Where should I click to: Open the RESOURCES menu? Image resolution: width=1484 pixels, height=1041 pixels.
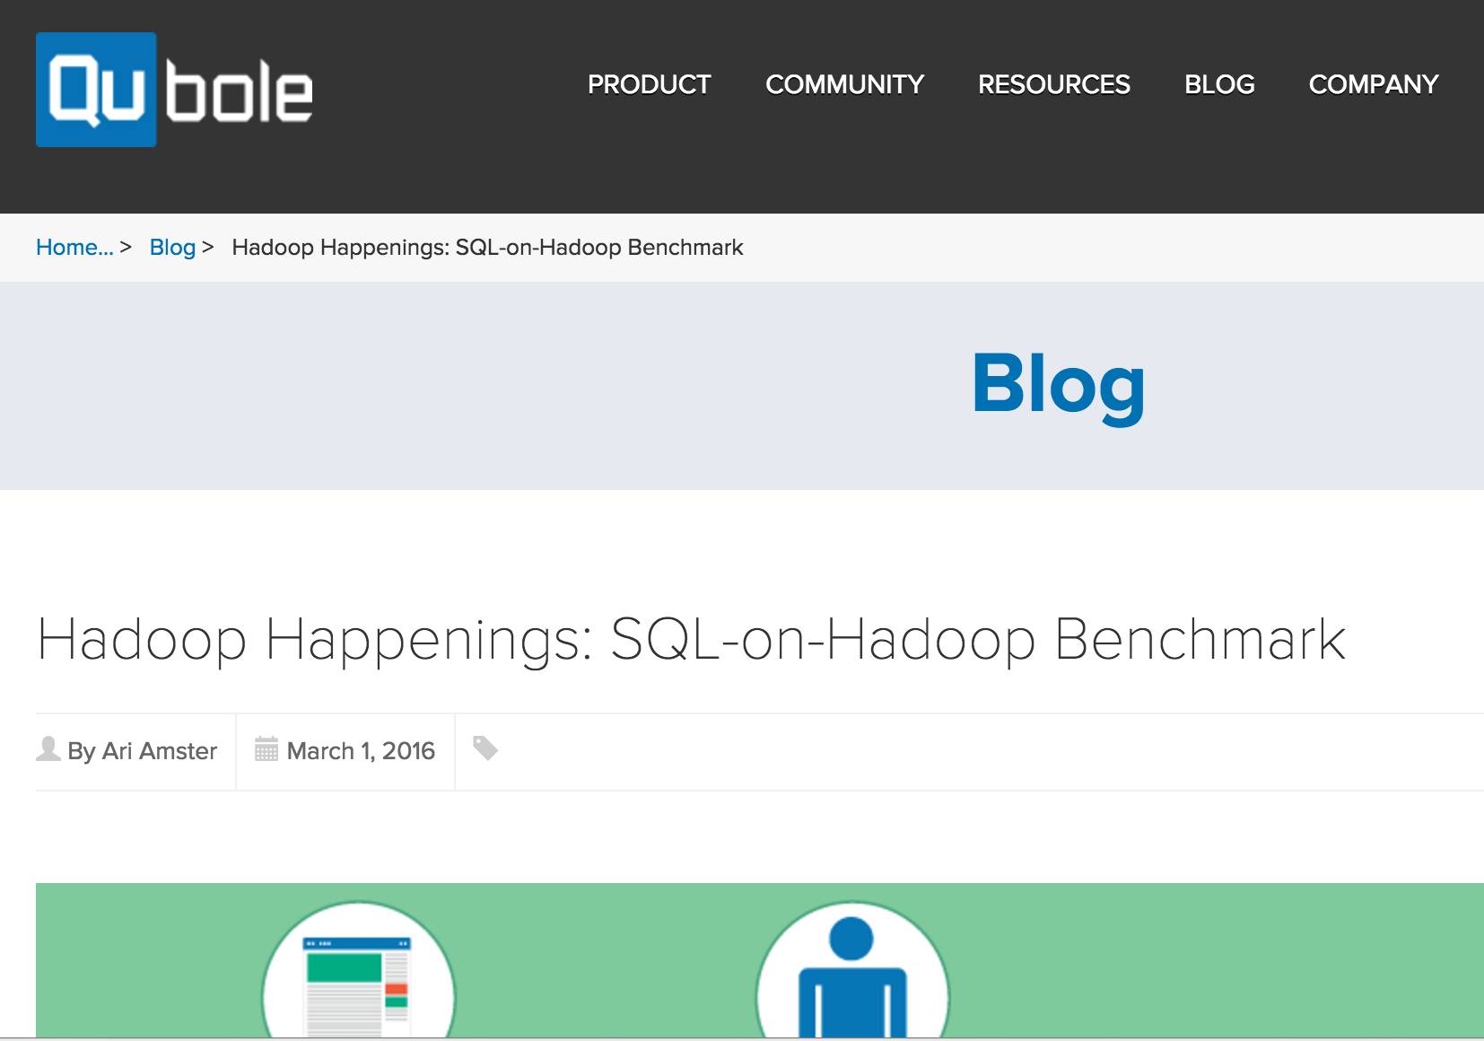tap(1053, 84)
